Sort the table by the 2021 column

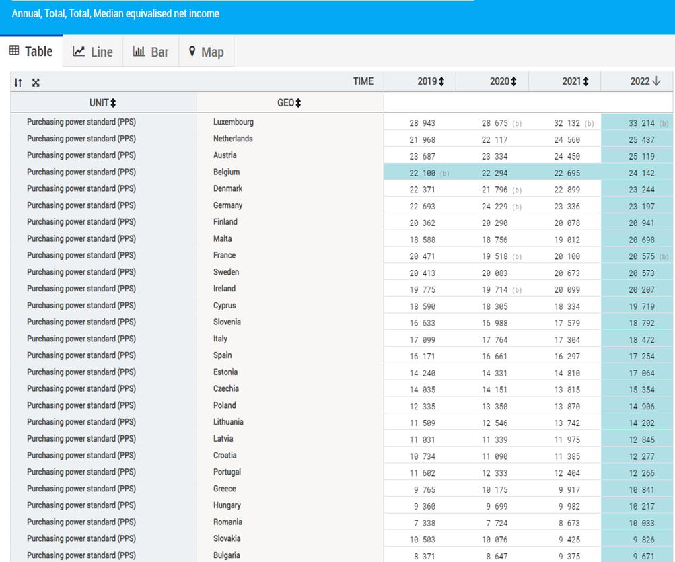coord(585,81)
